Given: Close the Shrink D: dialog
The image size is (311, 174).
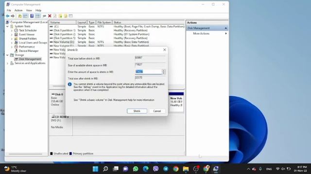Looking at the screenshot, I should click(x=164, y=50).
